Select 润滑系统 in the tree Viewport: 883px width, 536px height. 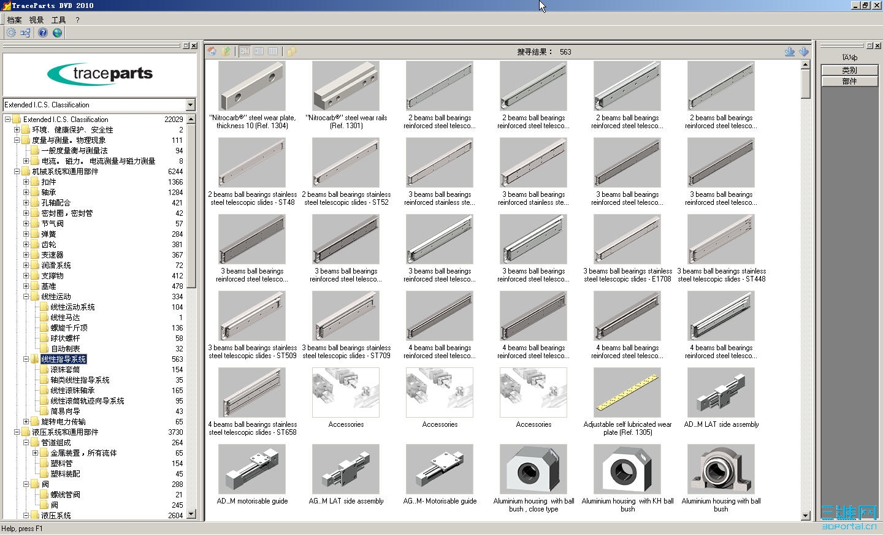point(56,266)
